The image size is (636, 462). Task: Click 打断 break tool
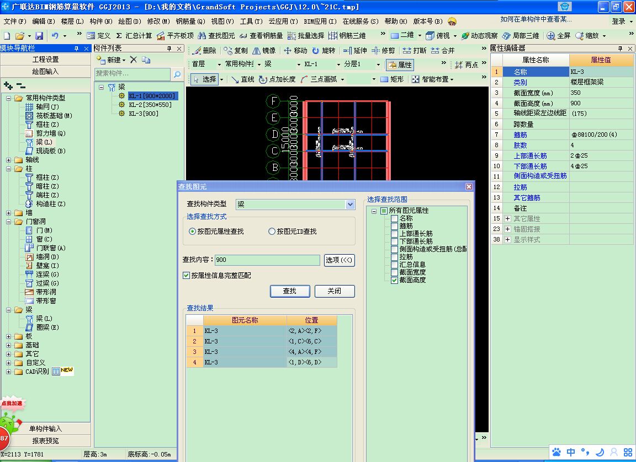415,51
